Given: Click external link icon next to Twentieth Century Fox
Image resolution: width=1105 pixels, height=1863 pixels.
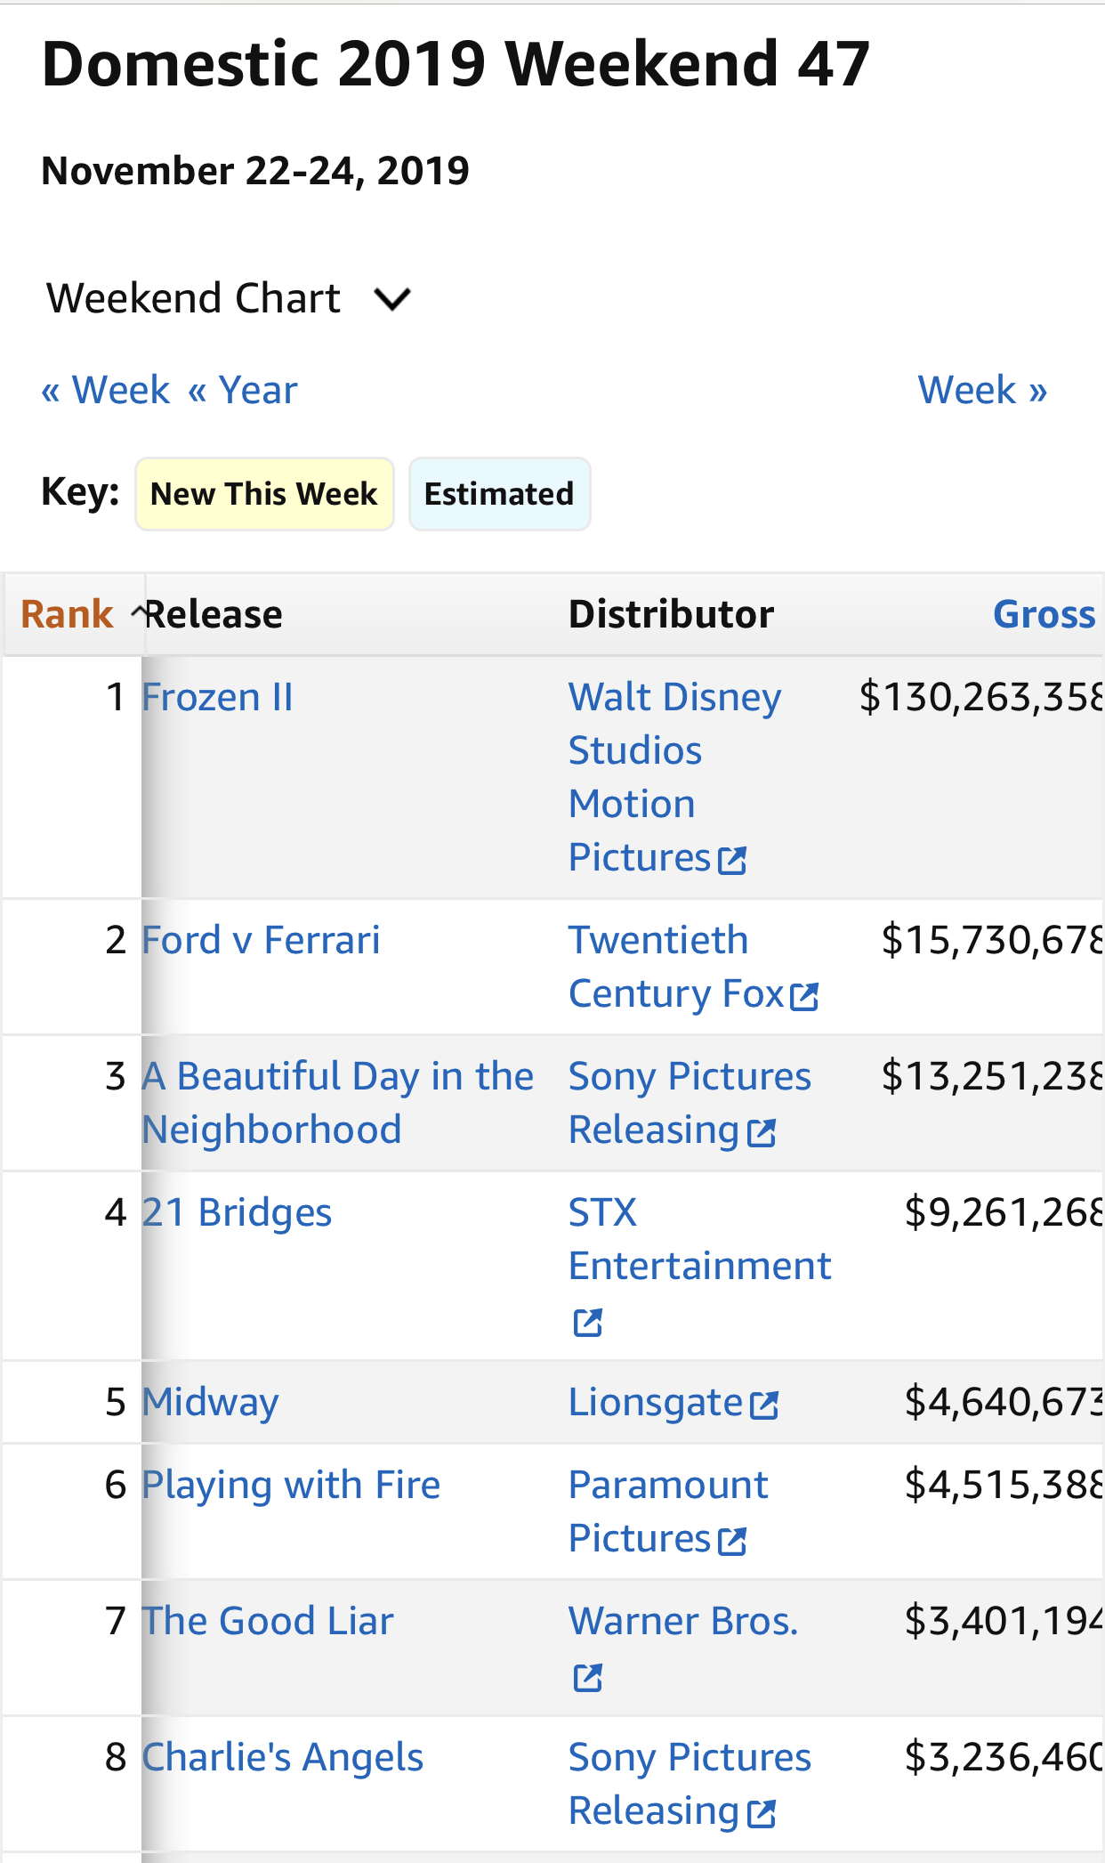Looking at the screenshot, I should point(804,997).
